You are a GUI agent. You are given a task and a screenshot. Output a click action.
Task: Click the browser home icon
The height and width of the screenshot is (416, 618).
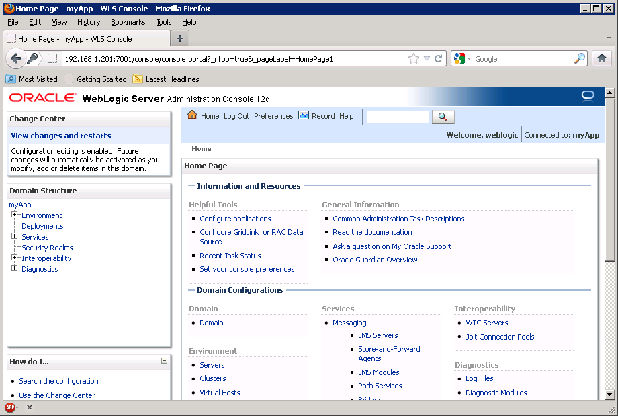pyautogui.click(x=602, y=58)
